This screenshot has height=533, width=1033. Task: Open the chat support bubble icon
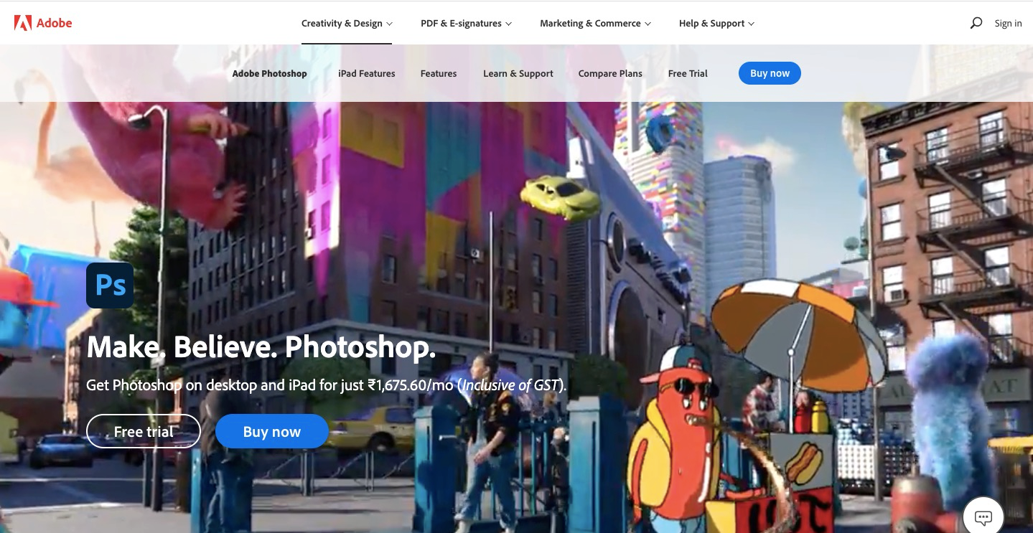pyautogui.click(x=983, y=517)
